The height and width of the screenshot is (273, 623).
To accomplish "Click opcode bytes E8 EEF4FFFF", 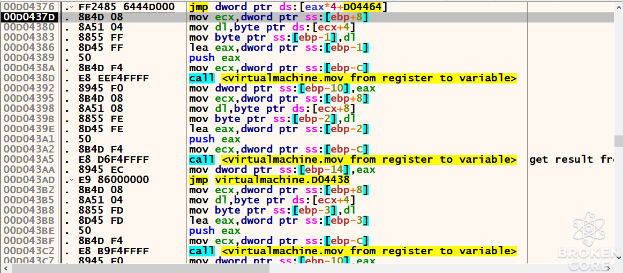I will pos(113,78).
